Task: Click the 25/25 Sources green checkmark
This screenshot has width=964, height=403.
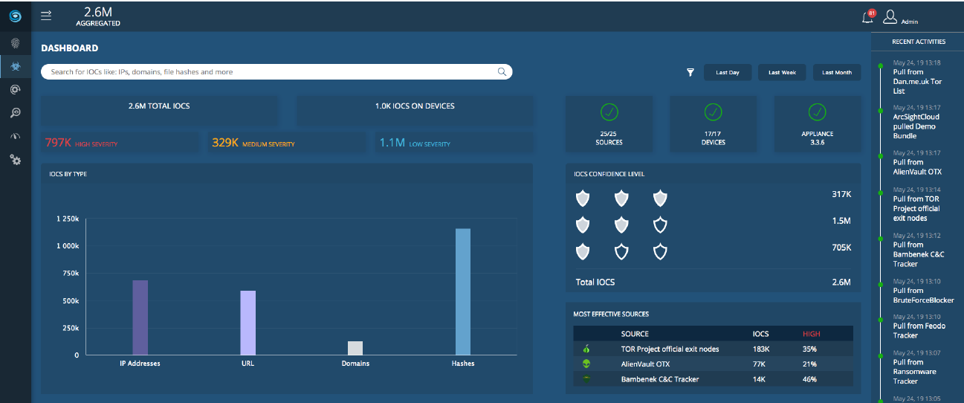Action: [x=609, y=112]
